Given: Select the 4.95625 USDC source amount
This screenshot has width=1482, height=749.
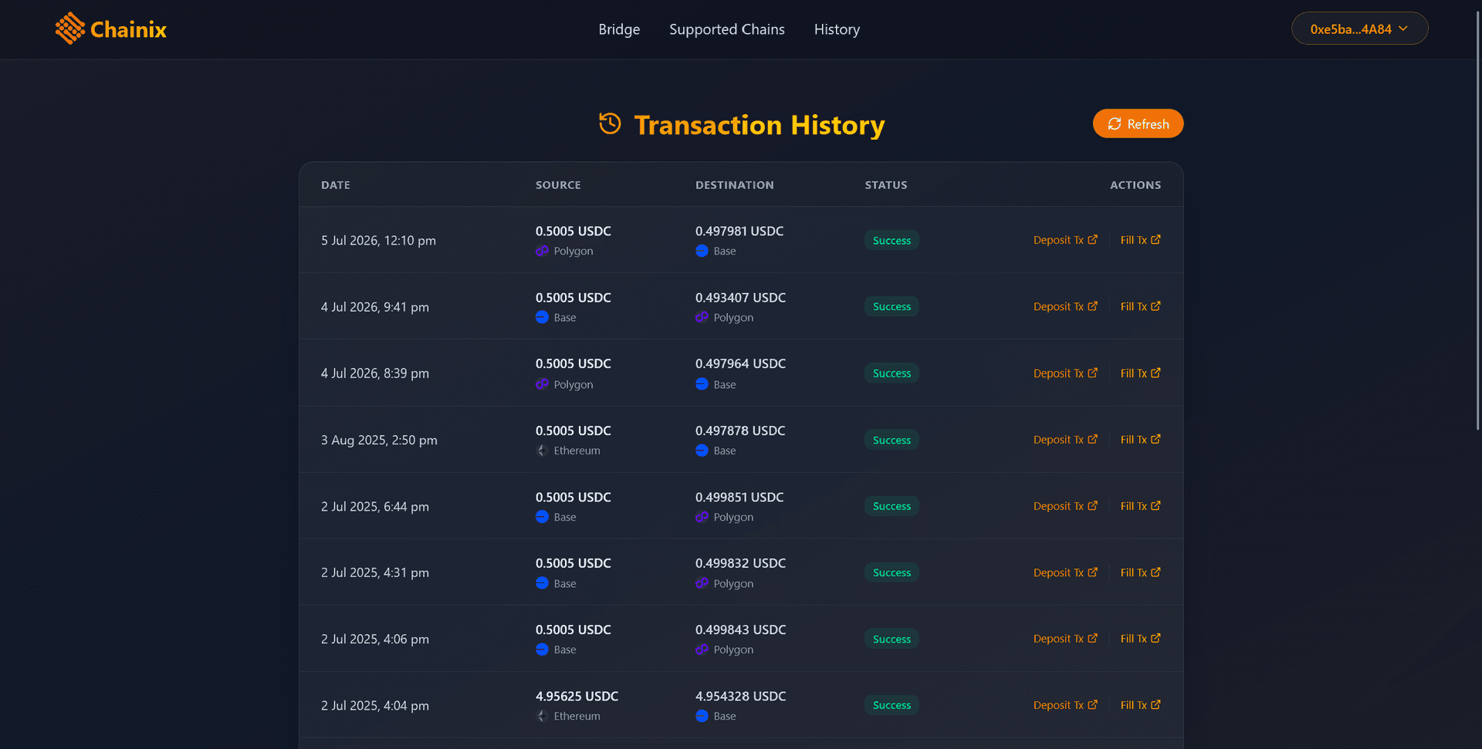Looking at the screenshot, I should point(577,696).
